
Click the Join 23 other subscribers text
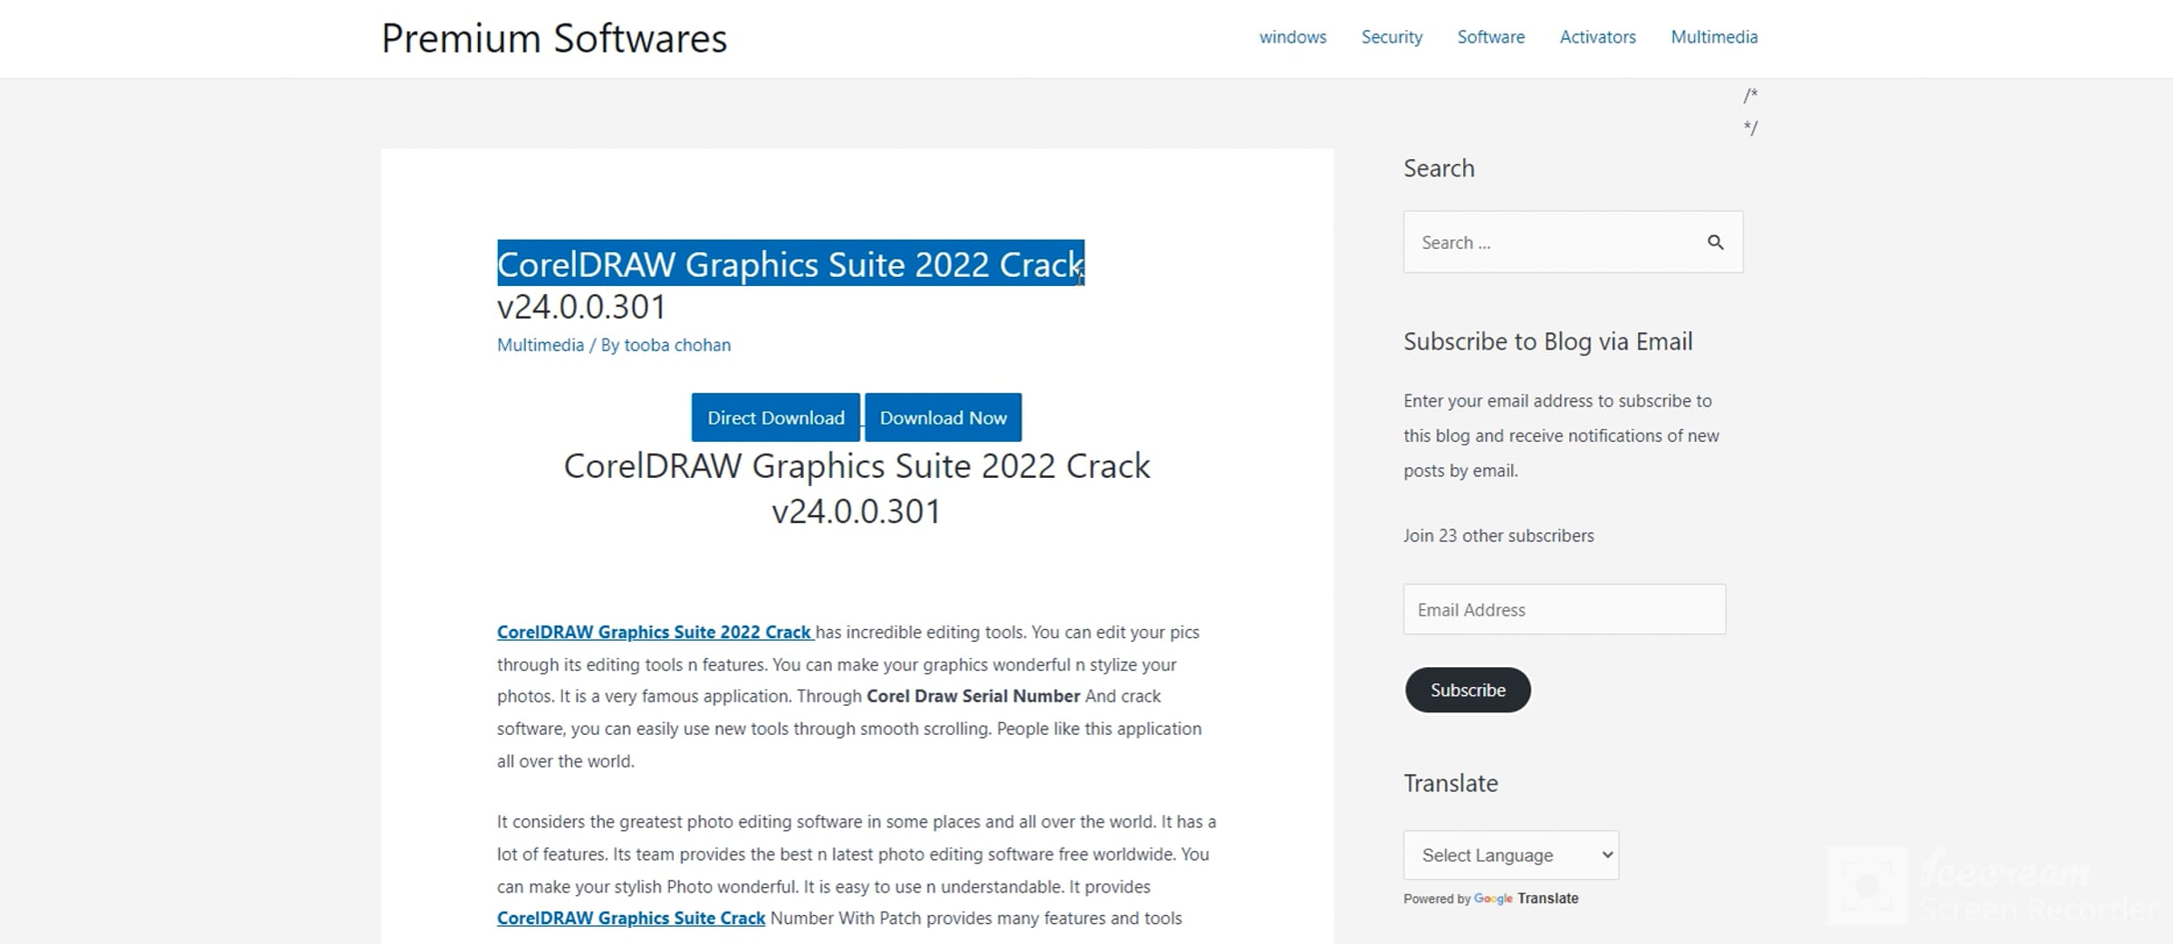point(1498,536)
